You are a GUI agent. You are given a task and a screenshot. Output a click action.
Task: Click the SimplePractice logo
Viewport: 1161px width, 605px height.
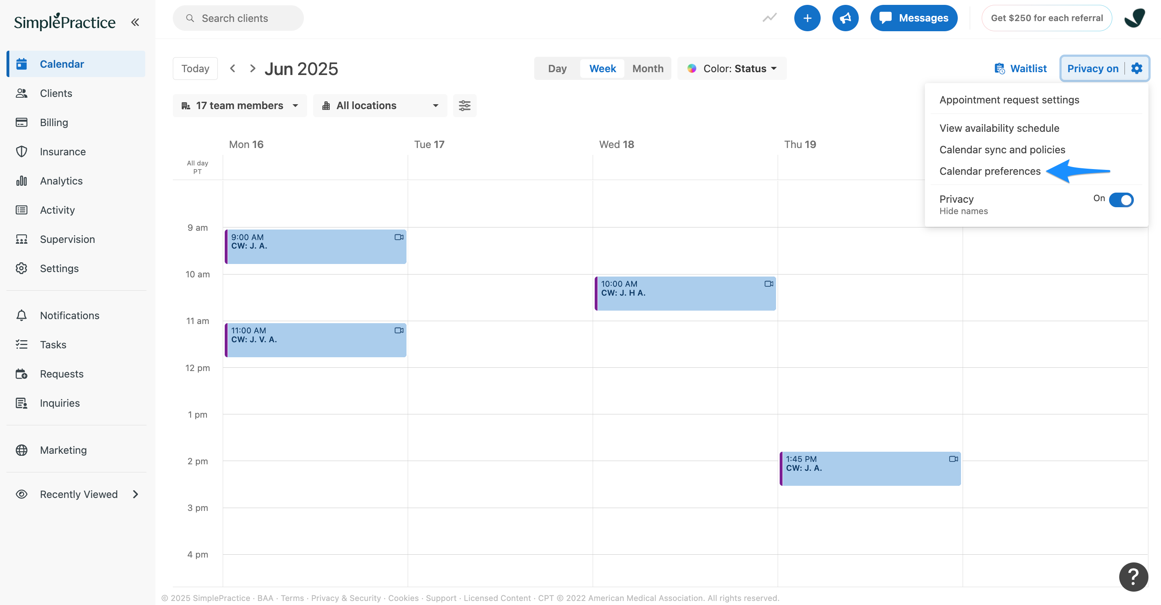click(64, 21)
